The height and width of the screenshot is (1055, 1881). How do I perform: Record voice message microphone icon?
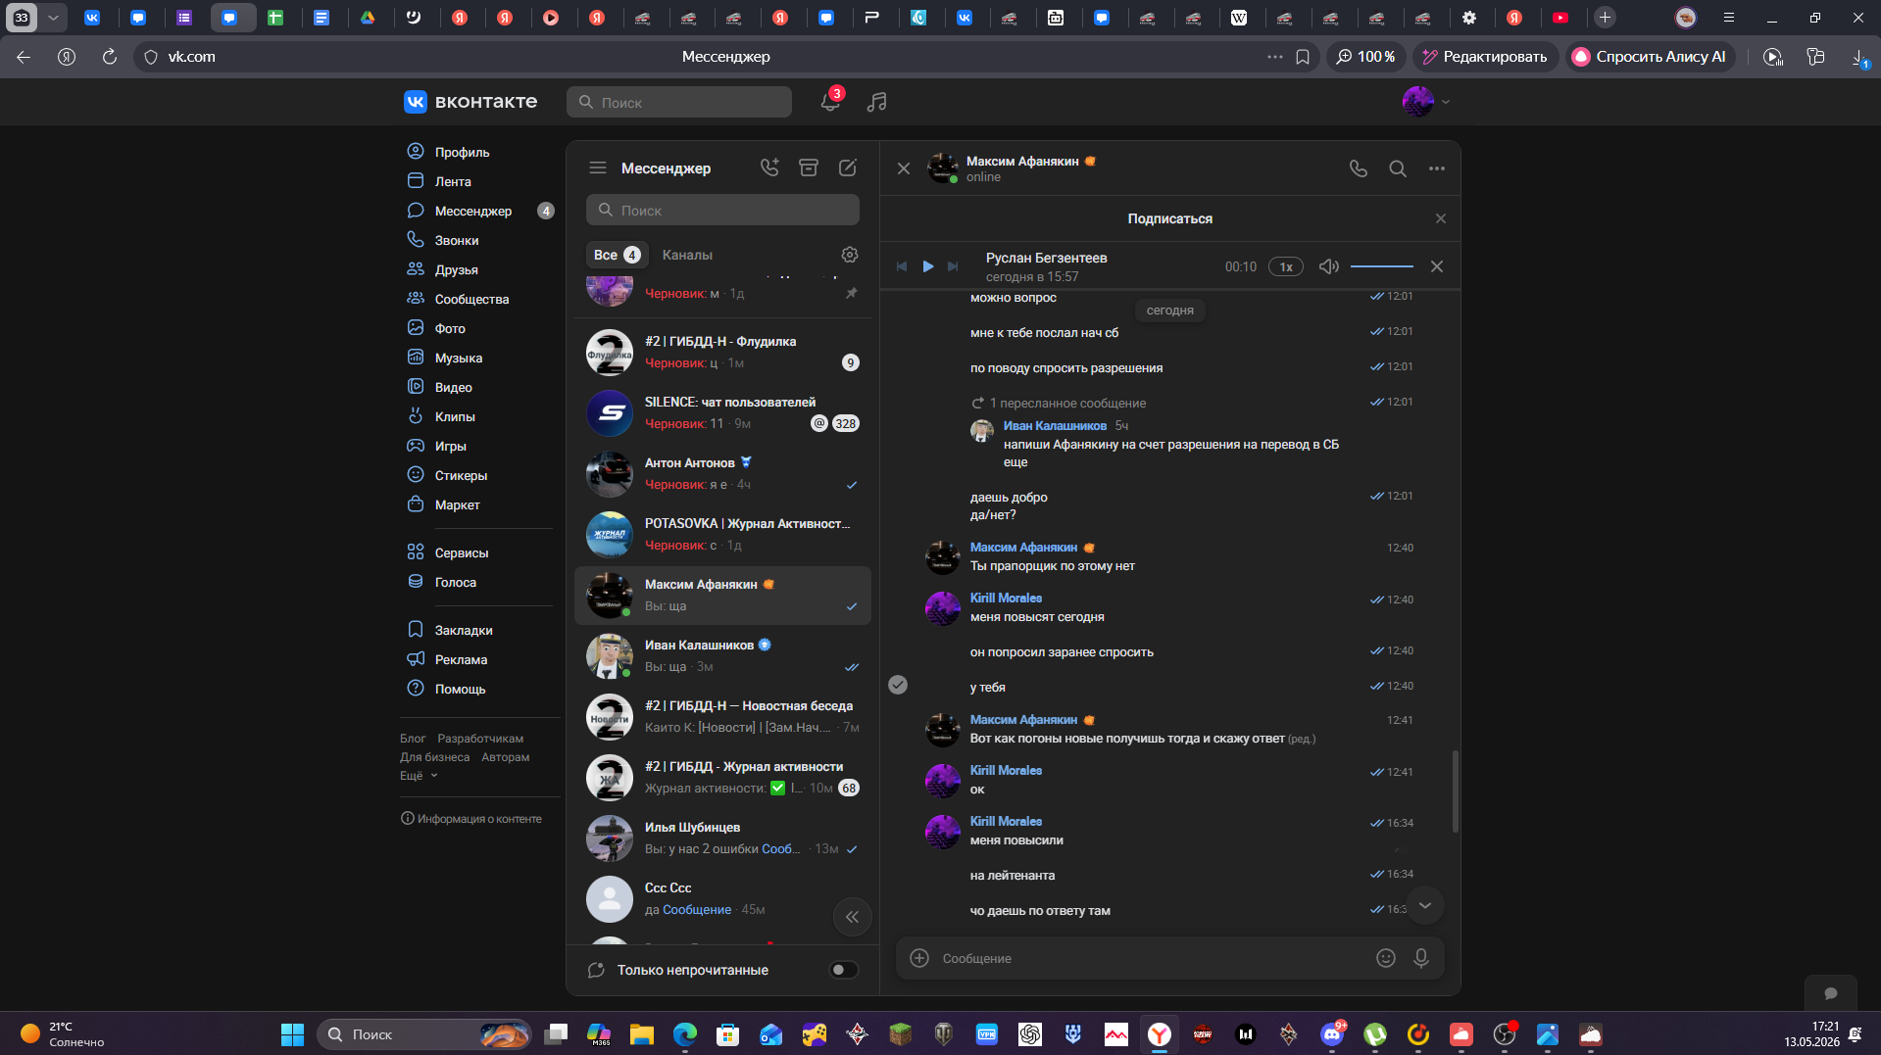tap(1421, 958)
